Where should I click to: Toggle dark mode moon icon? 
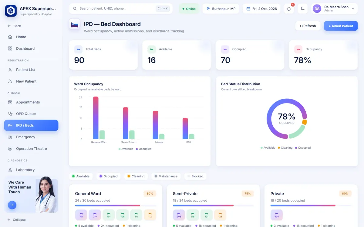tap(303, 9)
